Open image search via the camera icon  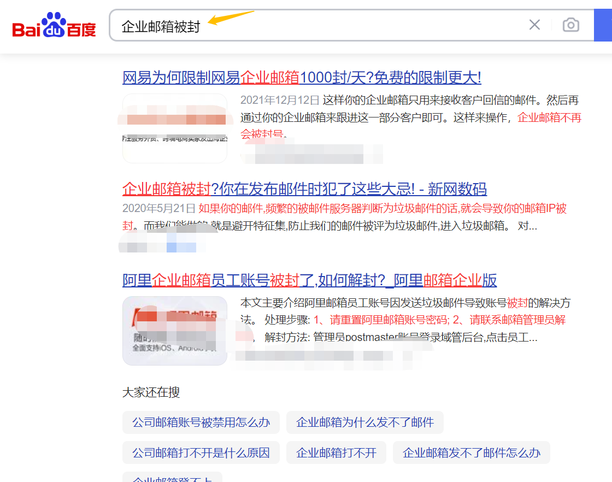click(x=570, y=25)
